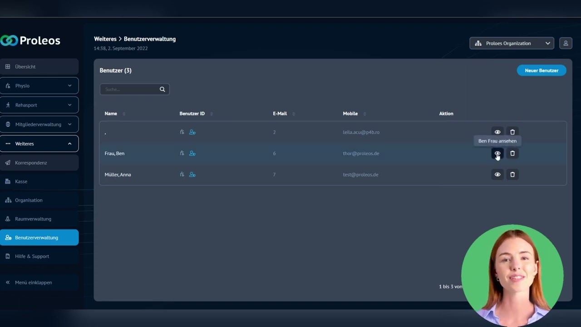This screenshot has height=327, width=581.
Task: Click the name Frau, Ben
Action: [114, 154]
